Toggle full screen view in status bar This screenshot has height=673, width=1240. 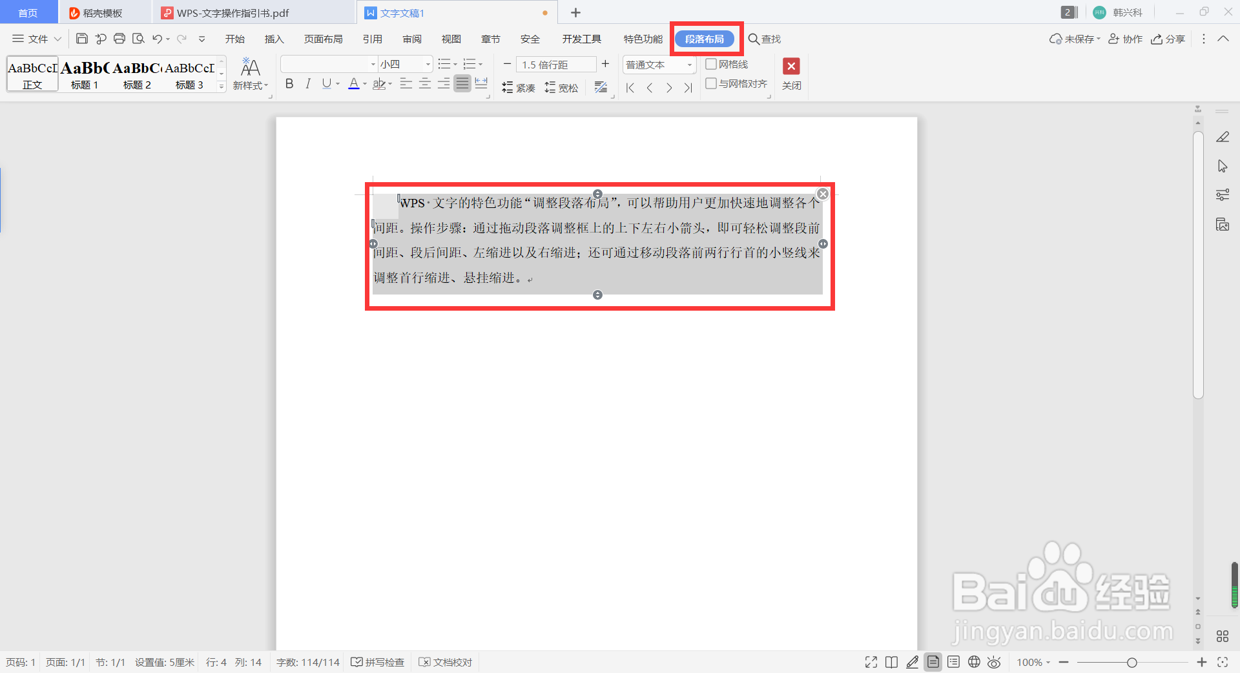(x=871, y=662)
